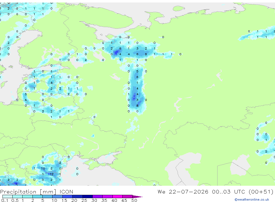Pick the 10–15 mm legend swatch
The image size is (275, 202).
coord(57,196)
